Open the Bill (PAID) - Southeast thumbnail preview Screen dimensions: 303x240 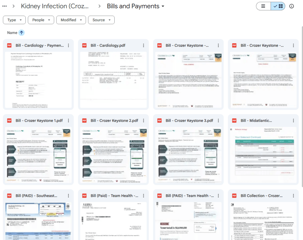pos(38,221)
